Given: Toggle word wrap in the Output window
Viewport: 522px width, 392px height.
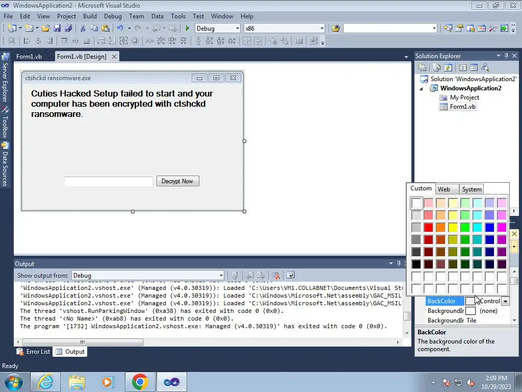Looking at the screenshot, I should coord(291,275).
